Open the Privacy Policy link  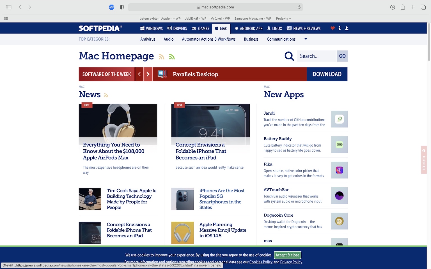click(291, 262)
